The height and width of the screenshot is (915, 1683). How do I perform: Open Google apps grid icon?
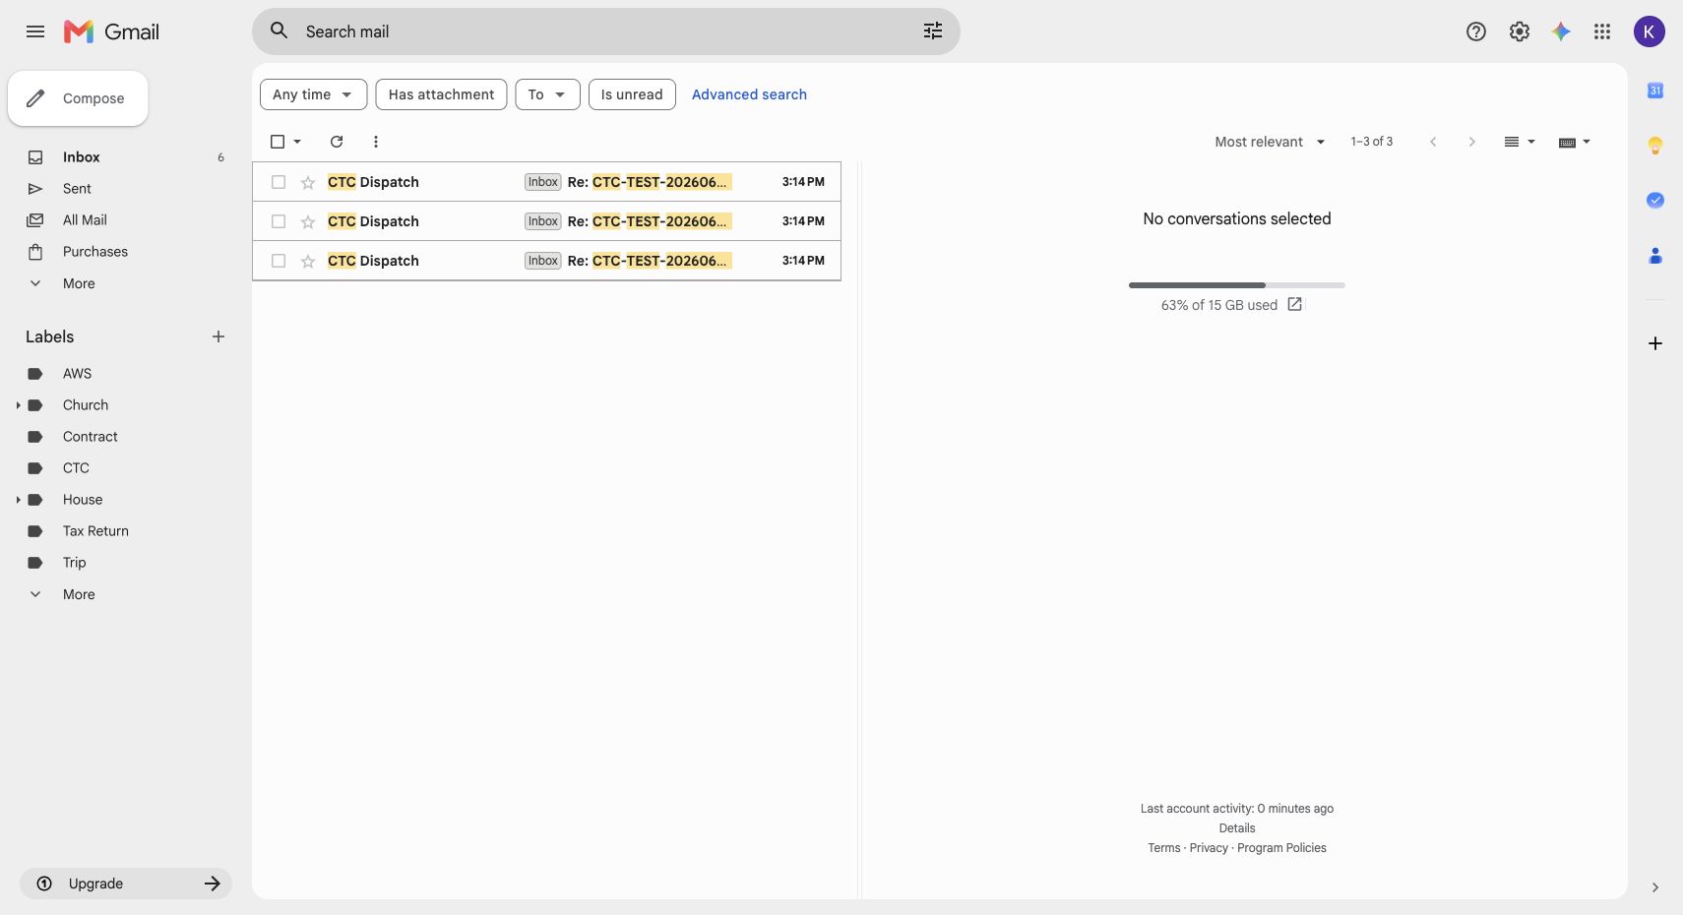pyautogui.click(x=1602, y=31)
